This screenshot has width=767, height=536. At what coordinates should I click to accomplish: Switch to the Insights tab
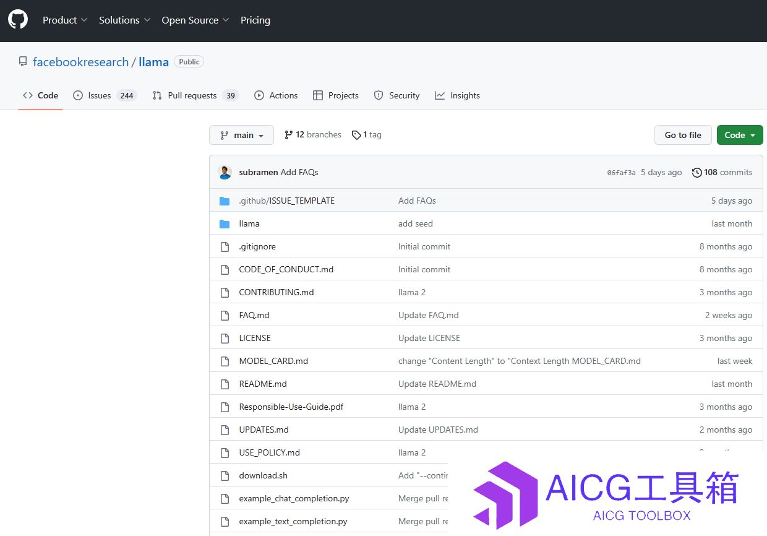[457, 95]
